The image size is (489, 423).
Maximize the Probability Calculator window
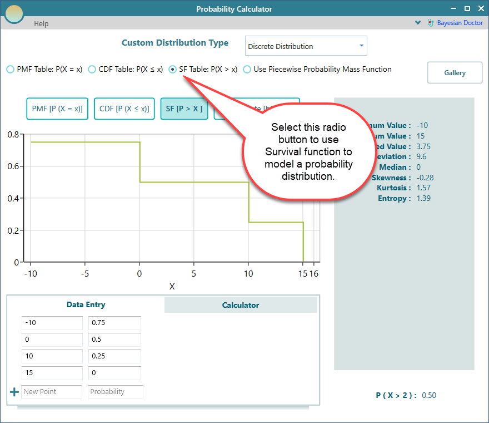pos(467,9)
